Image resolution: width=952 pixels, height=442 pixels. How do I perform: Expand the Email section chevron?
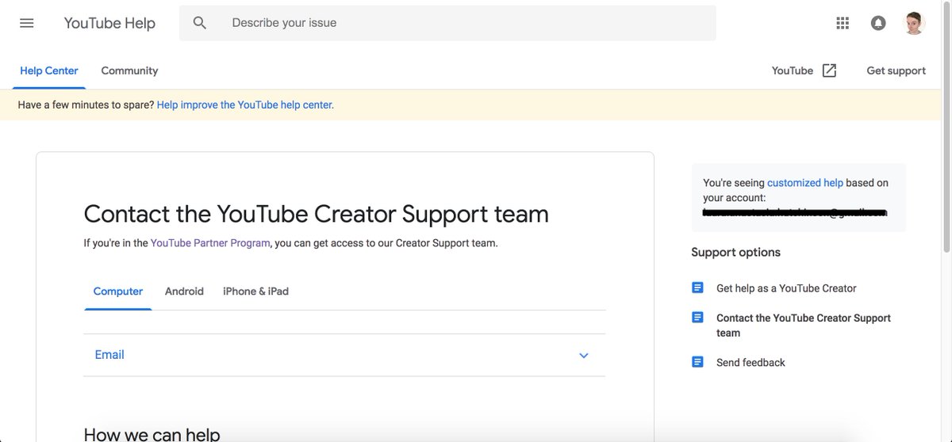[584, 356]
